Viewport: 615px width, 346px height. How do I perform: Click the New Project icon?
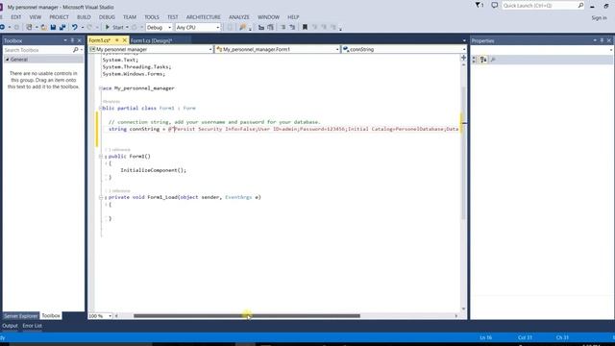point(29,28)
